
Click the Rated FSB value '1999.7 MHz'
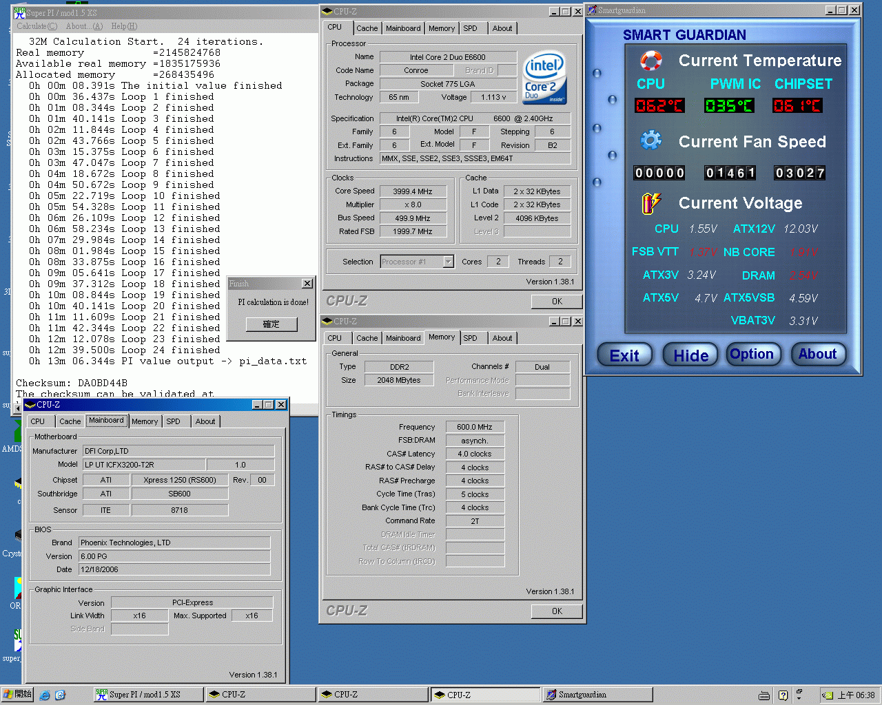(413, 231)
